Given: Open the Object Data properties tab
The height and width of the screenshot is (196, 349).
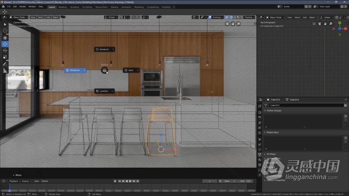Looking at the screenshot, I should 260,154.
